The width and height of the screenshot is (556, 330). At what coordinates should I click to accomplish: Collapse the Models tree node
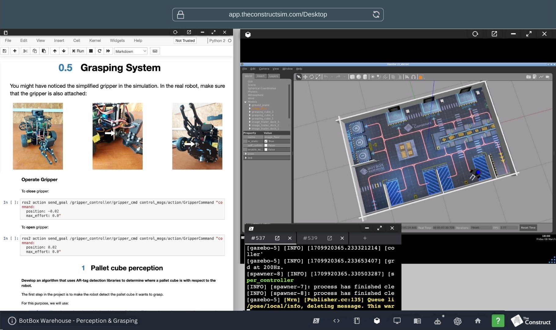pyautogui.click(x=245, y=102)
